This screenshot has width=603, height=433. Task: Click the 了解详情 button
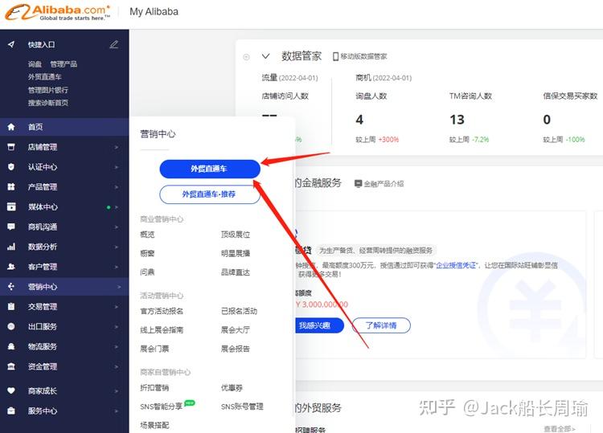coord(381,325)
